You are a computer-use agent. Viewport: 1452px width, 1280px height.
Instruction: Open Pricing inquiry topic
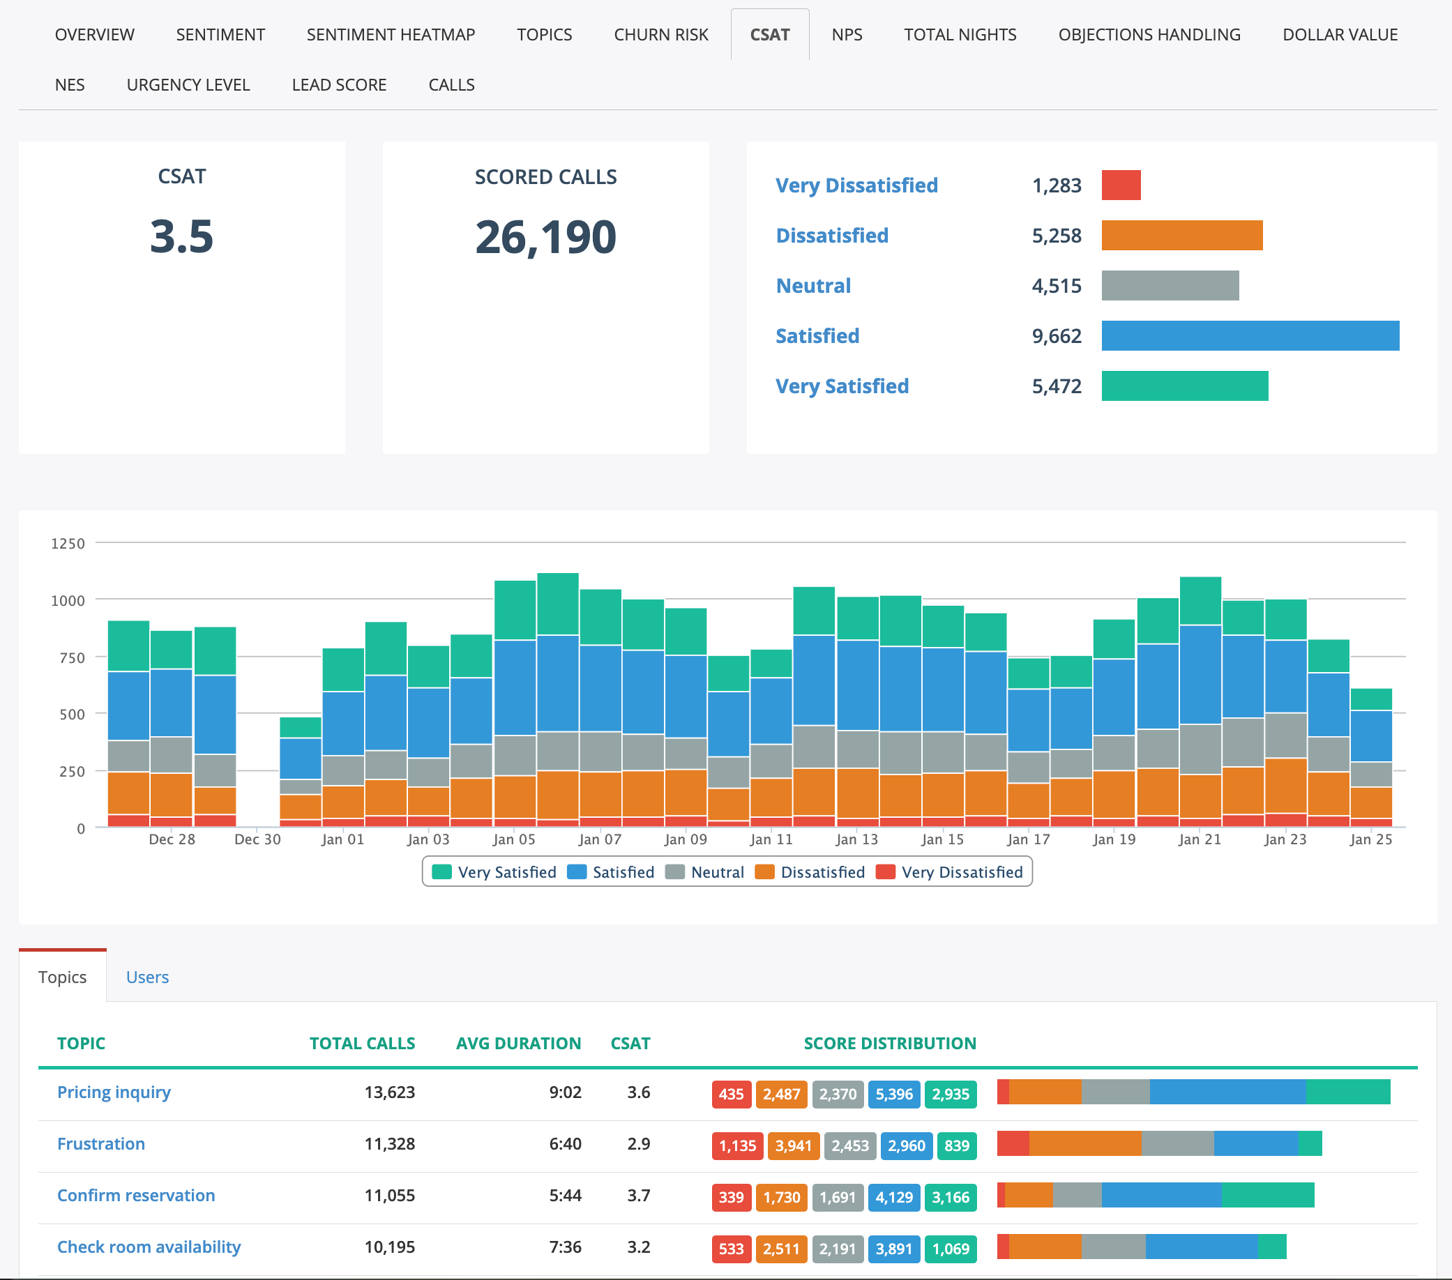tap(114, 1092)
